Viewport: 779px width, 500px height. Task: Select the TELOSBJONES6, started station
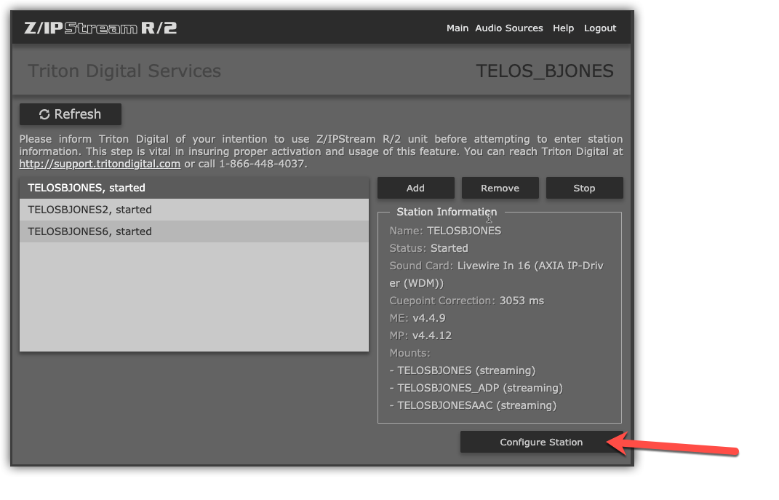tap(194, 231)
